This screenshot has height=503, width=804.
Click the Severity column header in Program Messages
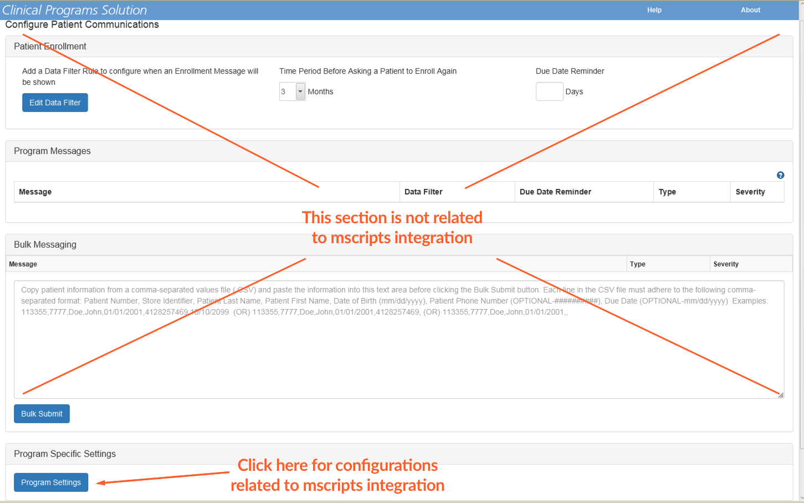point(757,192)
